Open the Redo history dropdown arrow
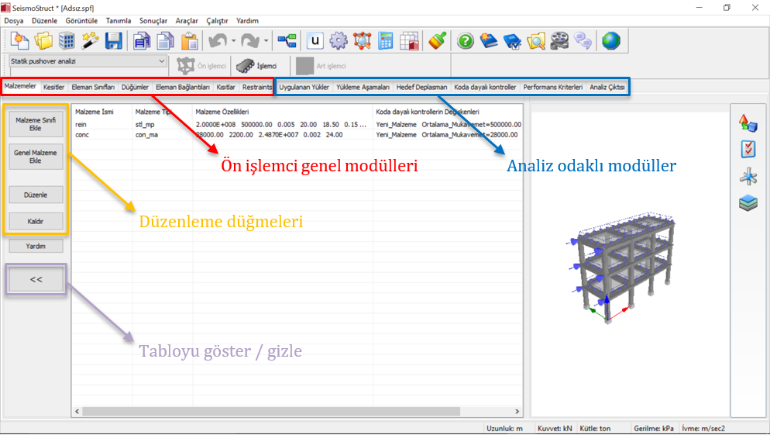770x435 pixels. click(x=266, y=41)
